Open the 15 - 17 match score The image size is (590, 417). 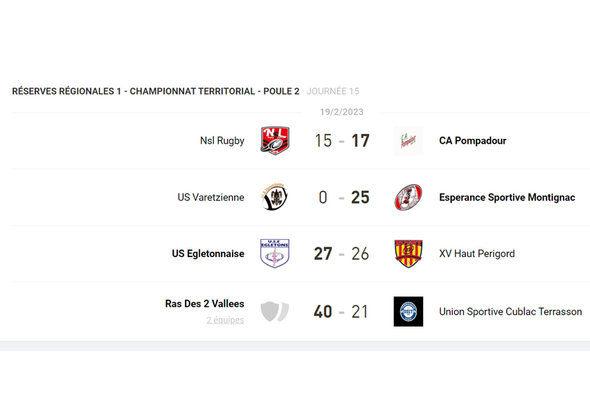tap(341, 141)
